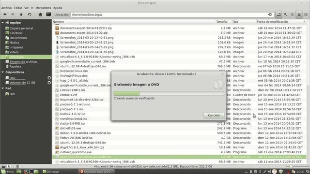Cancel the DVD burning
Screen dimensions: 310x174
(214, 115)
